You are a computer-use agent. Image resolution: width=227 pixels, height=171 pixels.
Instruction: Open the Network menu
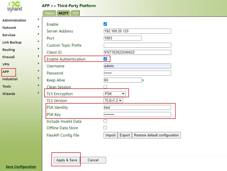(x=9, y=28)
